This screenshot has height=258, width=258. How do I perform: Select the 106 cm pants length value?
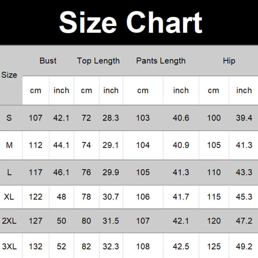pos(143,196)
